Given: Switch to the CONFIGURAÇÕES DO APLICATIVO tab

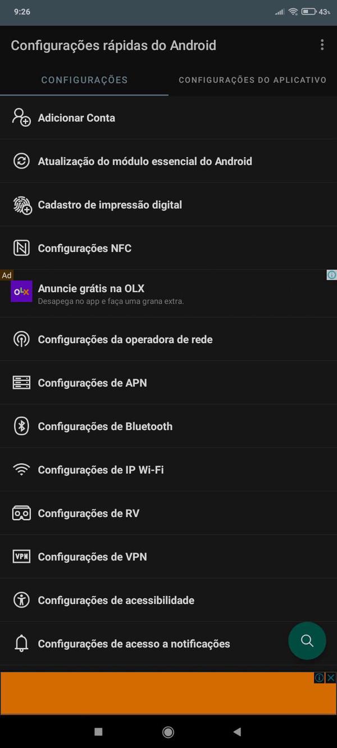Looking at the screenshot, I should (252, 80).
